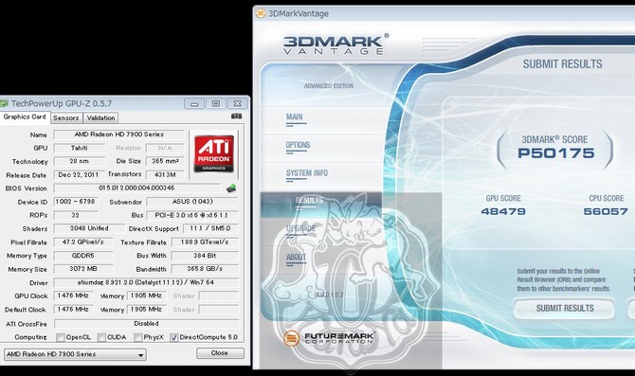This screenshot has width=635, height=376.
Task: Click the Memory Size 3072 MB value
Action: coord(83,269)
